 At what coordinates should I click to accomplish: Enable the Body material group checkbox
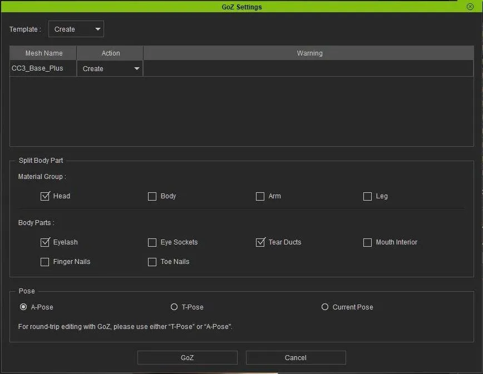[x=152, y=196]
